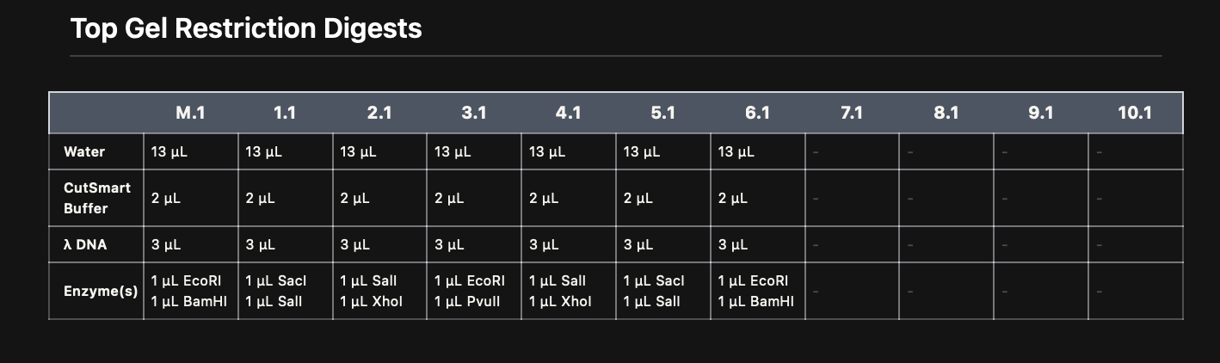Screen dimensions: 1220x363
Task: Select the 10.1 column header
Action: click(x=1135, y=113)
